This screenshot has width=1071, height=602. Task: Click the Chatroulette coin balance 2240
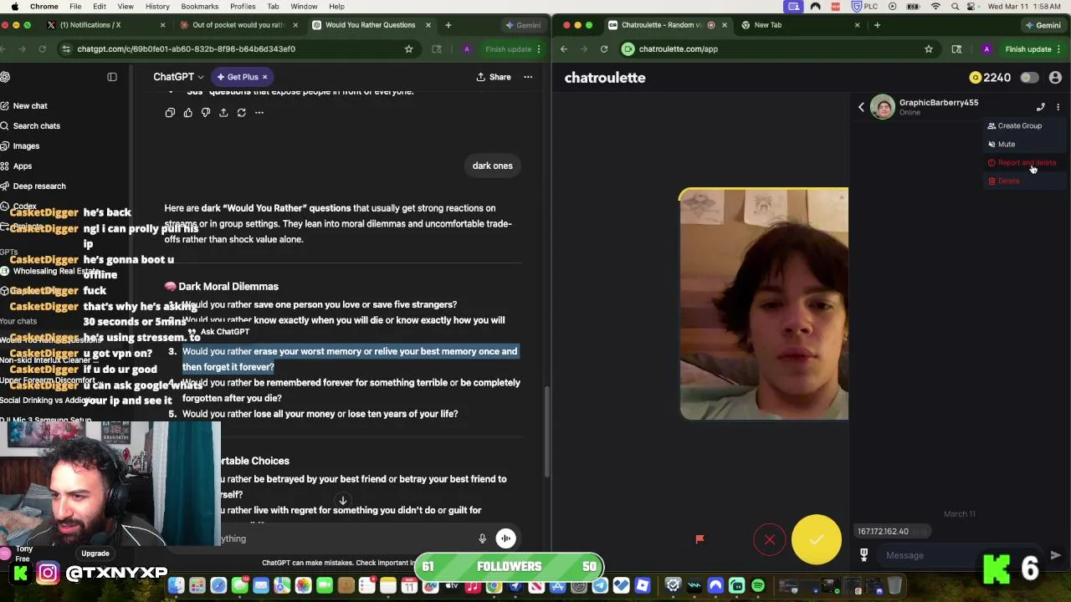point(990,78)
